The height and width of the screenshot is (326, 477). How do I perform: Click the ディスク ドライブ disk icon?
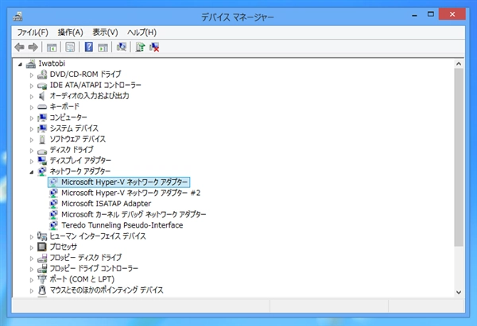(x=42, y=150)
